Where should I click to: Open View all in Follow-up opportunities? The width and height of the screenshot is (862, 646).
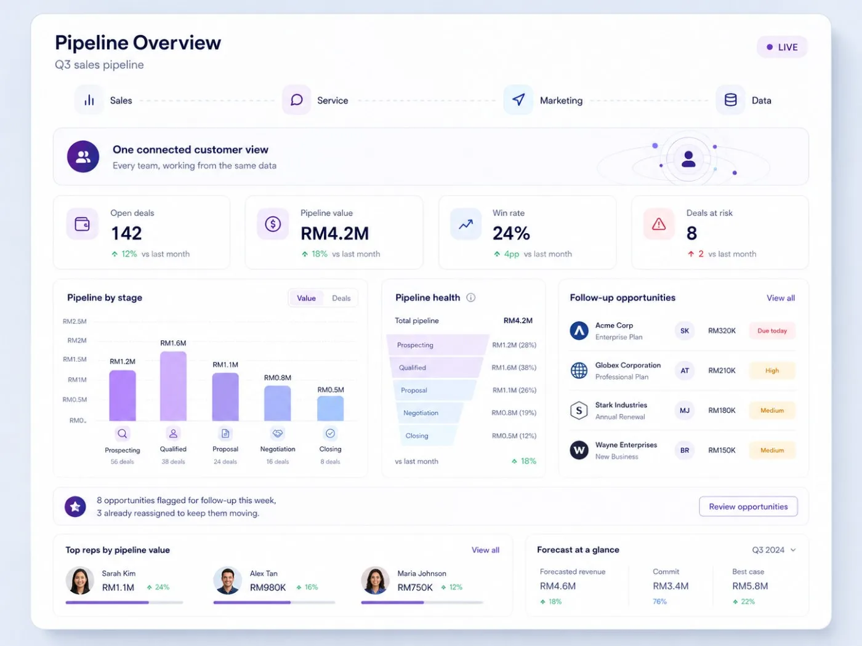[x=781, y=298]
